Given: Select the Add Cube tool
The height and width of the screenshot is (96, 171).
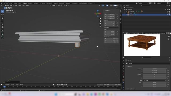Looking at the screenshot, I should pyautogui.click(x=2, y=37).
